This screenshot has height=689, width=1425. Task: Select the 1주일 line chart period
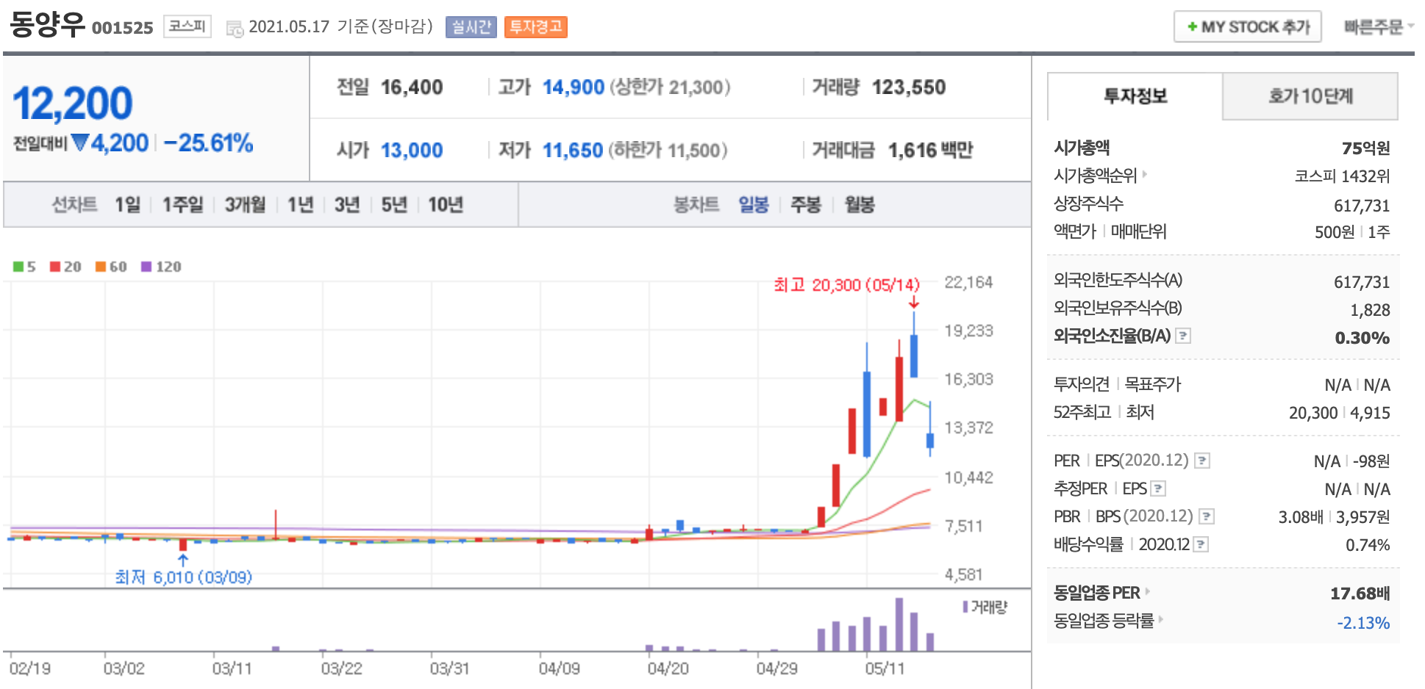(182, 204)
